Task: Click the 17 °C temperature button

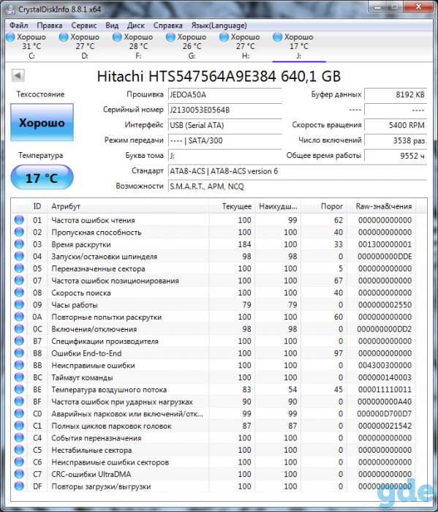Action: [42, 178]
